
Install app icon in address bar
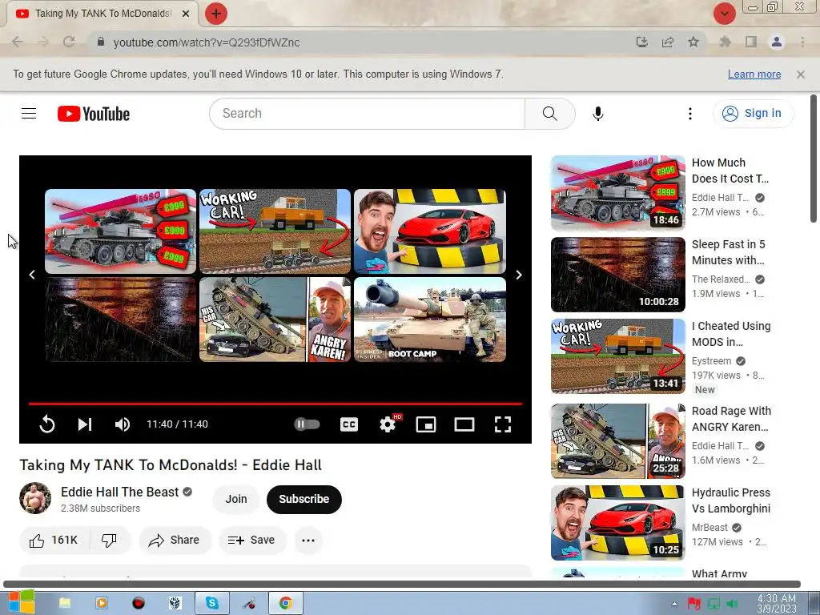tap(642, 42)
